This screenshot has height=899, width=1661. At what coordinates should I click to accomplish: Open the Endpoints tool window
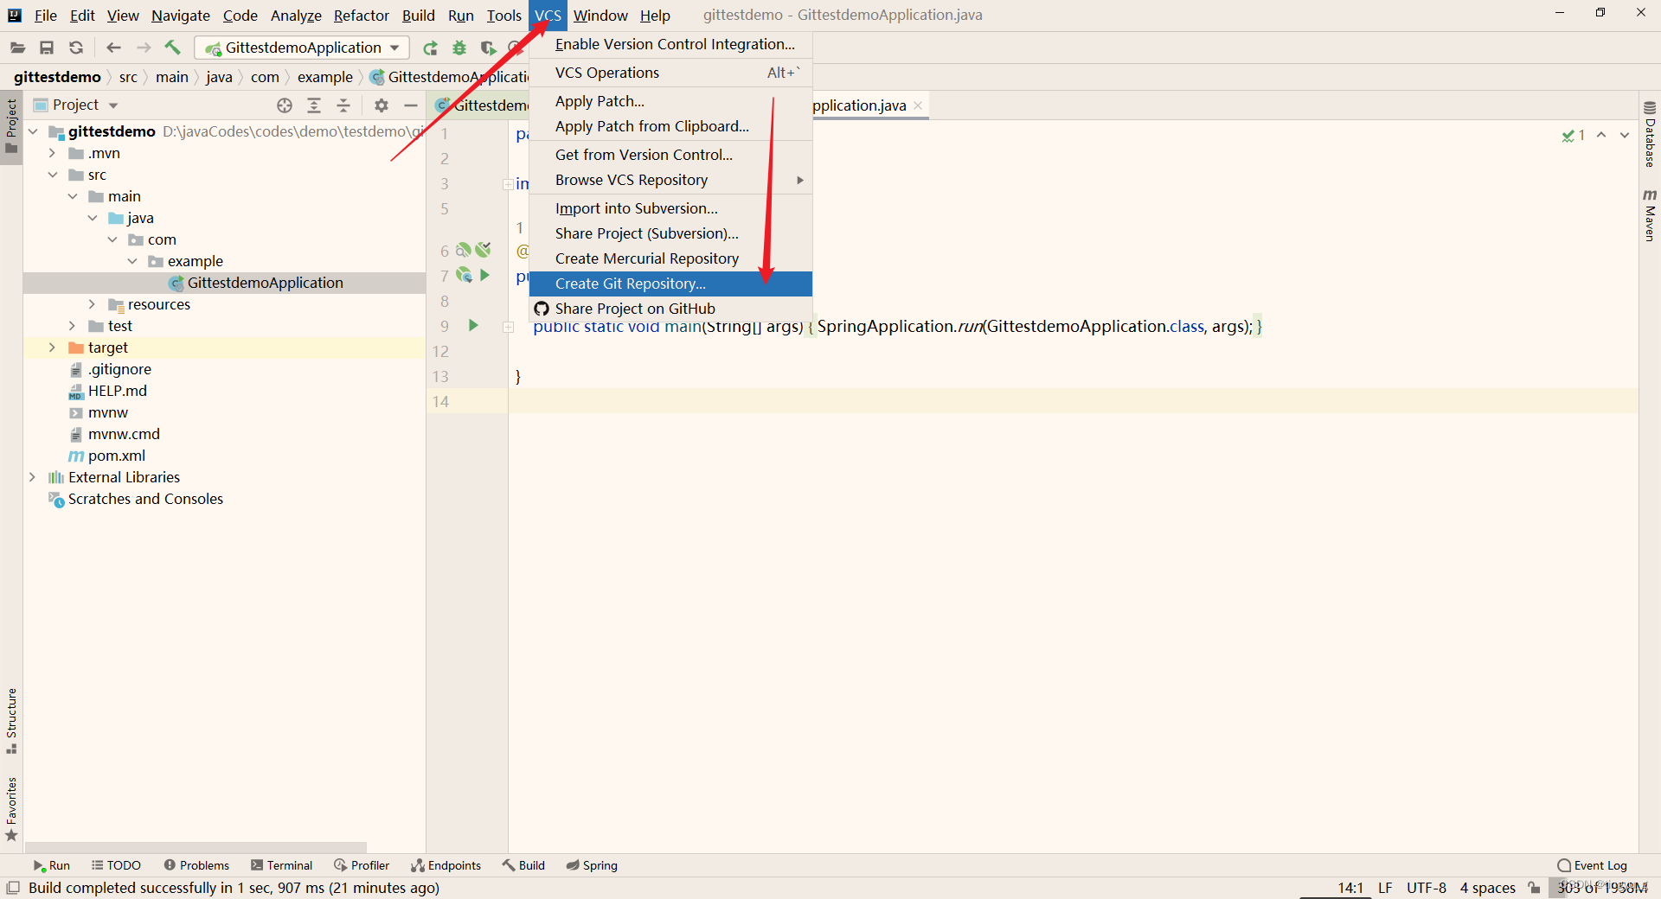446,865
